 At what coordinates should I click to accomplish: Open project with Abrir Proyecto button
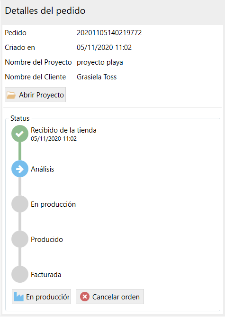pos(35,95)
